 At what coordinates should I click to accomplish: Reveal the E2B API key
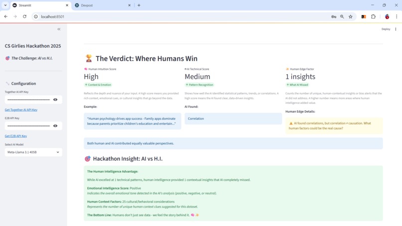coord(55,126)
